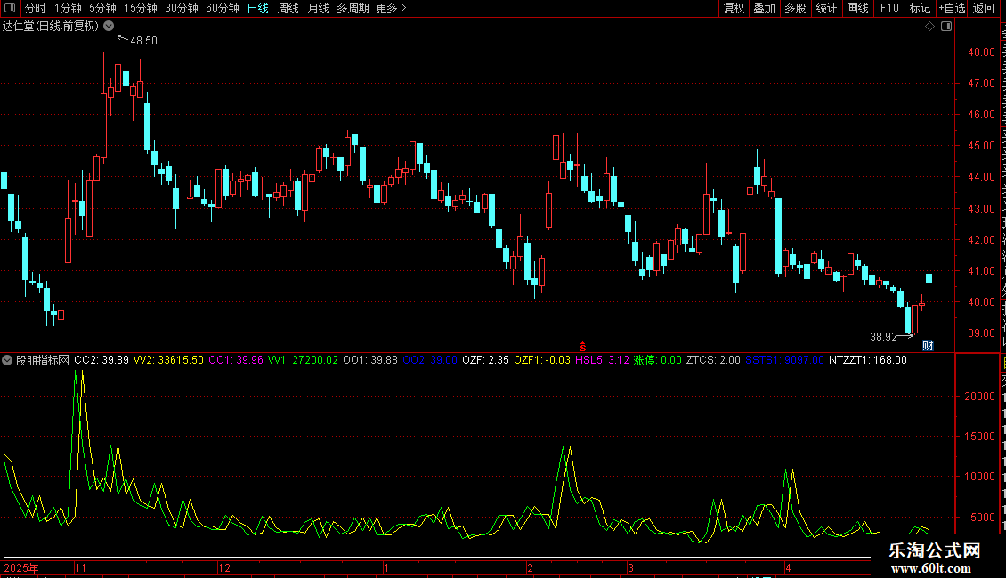Activate the 画线 drawing tool
This screenshot has height=578, width=1006.
tap(857, 8)
